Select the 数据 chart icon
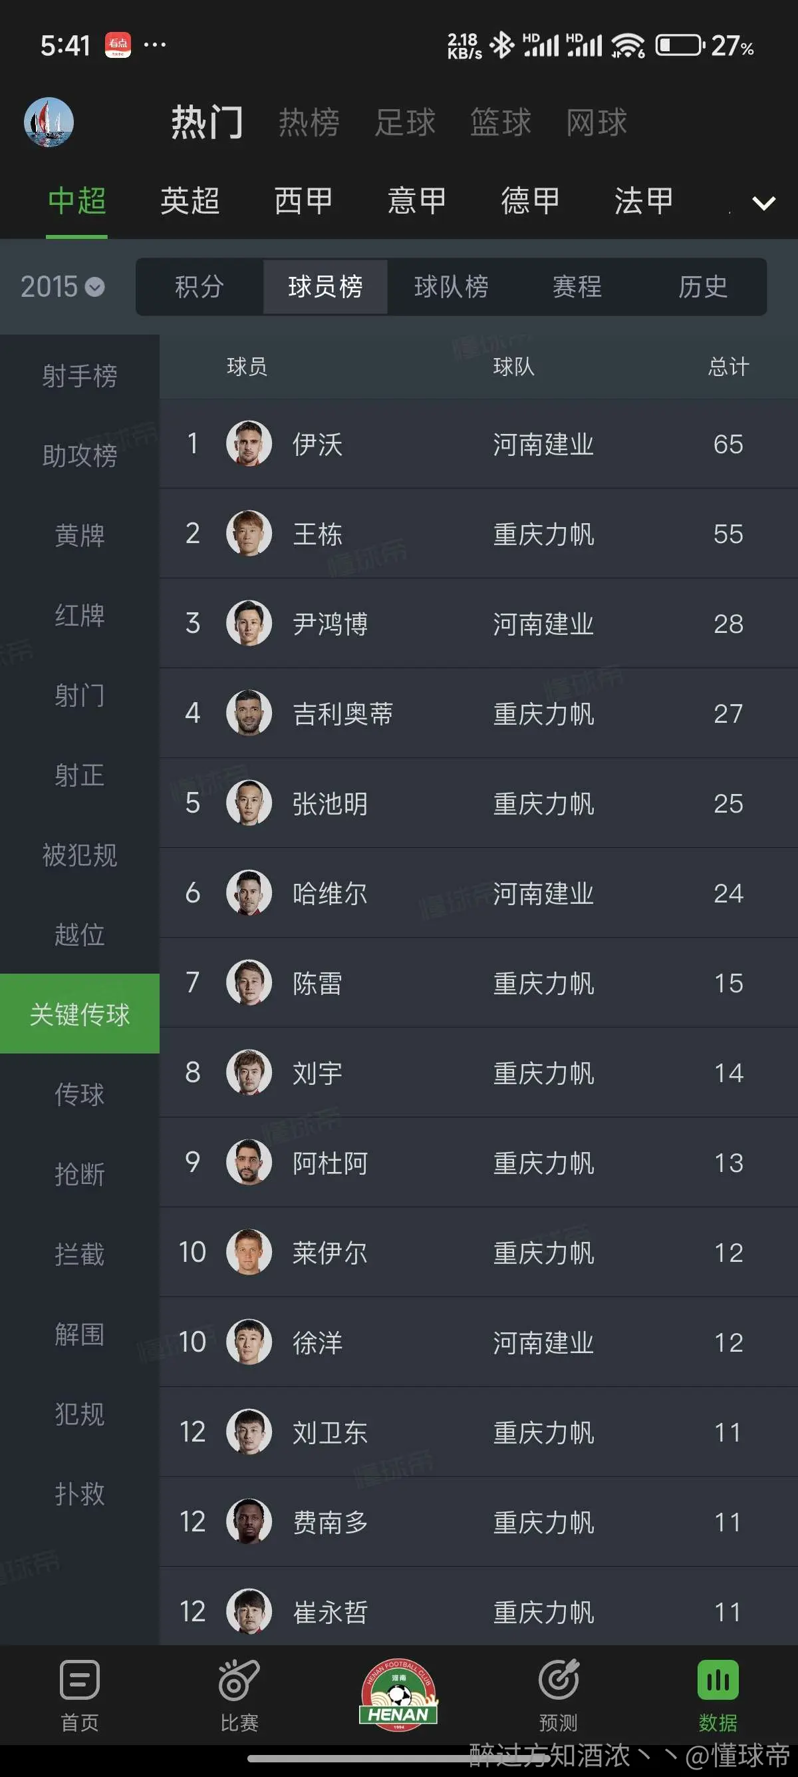Viewport: 798px width, 1777px height. point(718,1680)
